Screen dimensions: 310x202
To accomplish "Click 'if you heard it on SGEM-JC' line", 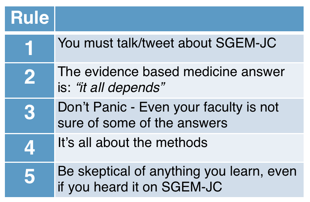I will coord(140,187).
